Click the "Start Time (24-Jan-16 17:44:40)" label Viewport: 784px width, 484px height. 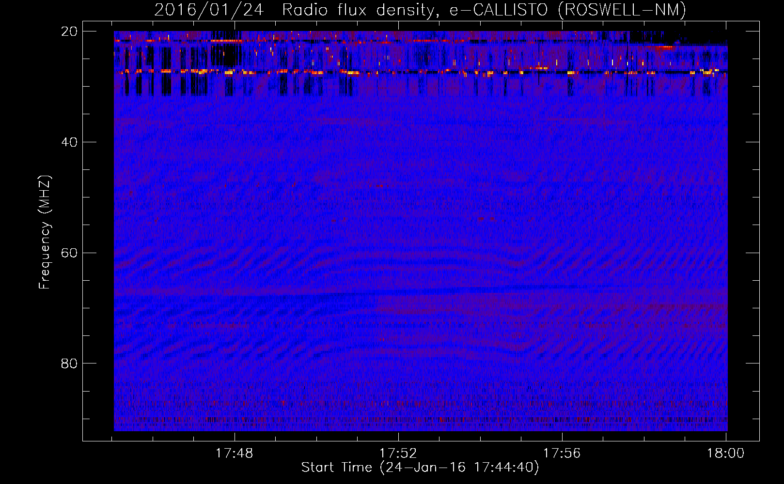tap(420, 468)
